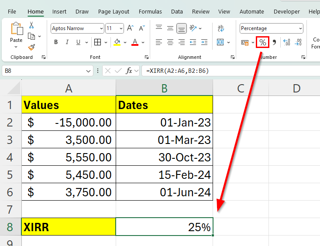The height and width of the screenshot is (246, 320).
Task: Click Increase Font Size icon
Action: point(130,28)
